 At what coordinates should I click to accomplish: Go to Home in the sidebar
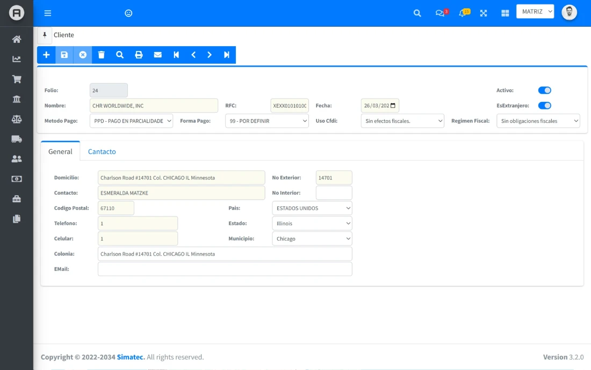tap(17, 39)
